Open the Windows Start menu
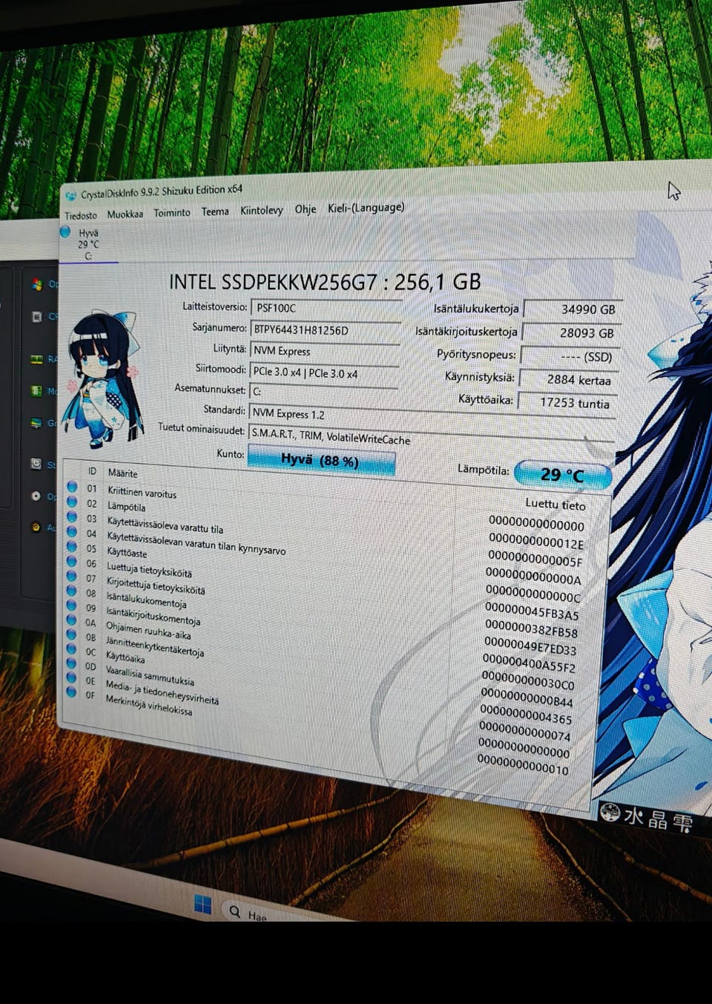This screenshot has width=712, height=1004. pos(202,904)
